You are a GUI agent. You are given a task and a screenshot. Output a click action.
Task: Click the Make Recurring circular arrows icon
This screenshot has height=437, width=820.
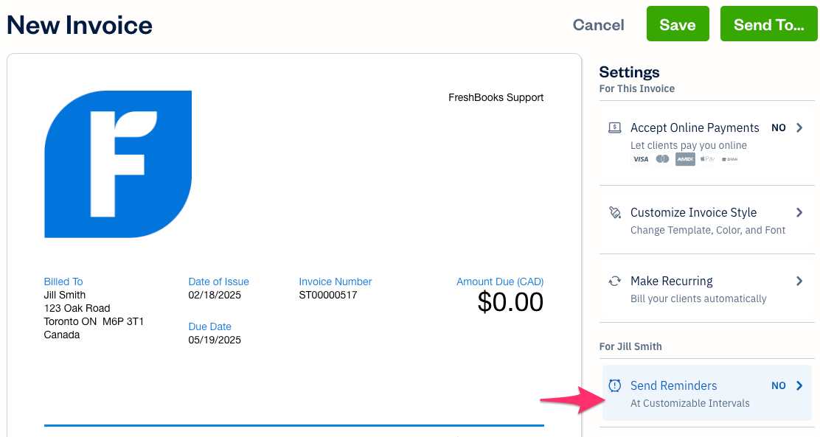[614, 282]
